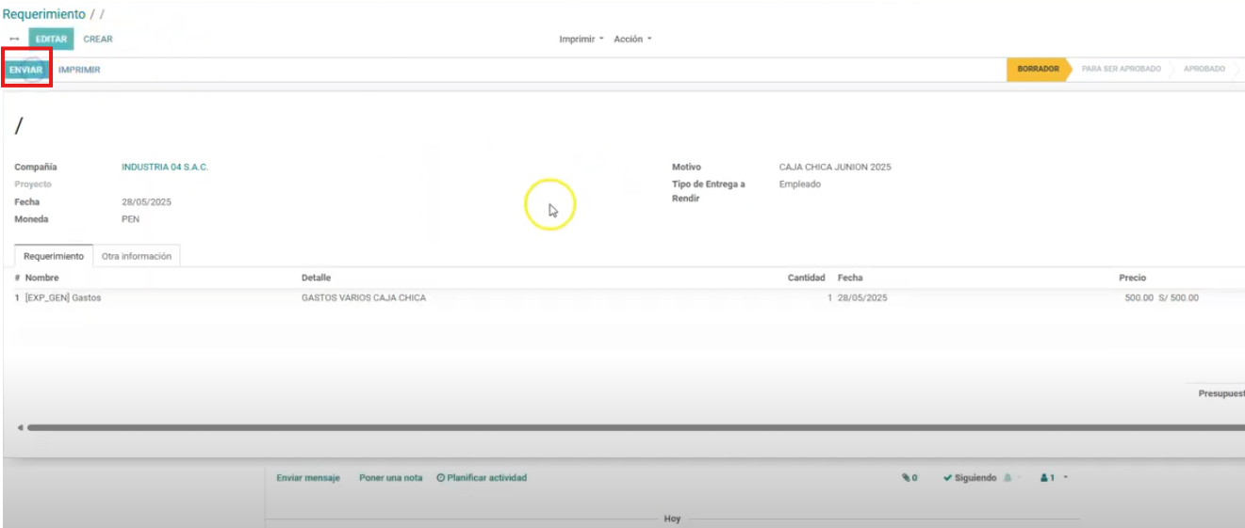Click the ENVIAR button
1245x528 pixels.
26,70
